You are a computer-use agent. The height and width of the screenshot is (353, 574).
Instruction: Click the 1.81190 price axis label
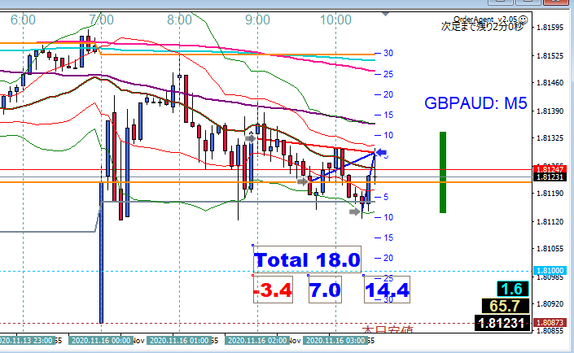coord(550,194)
